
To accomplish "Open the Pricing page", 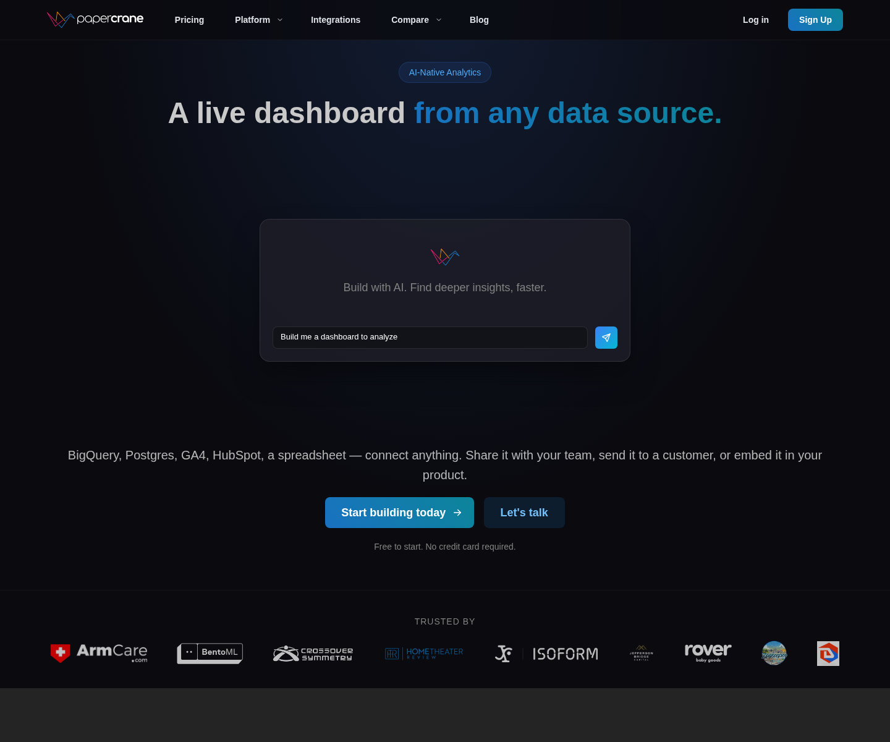I will tap(189, 20).
